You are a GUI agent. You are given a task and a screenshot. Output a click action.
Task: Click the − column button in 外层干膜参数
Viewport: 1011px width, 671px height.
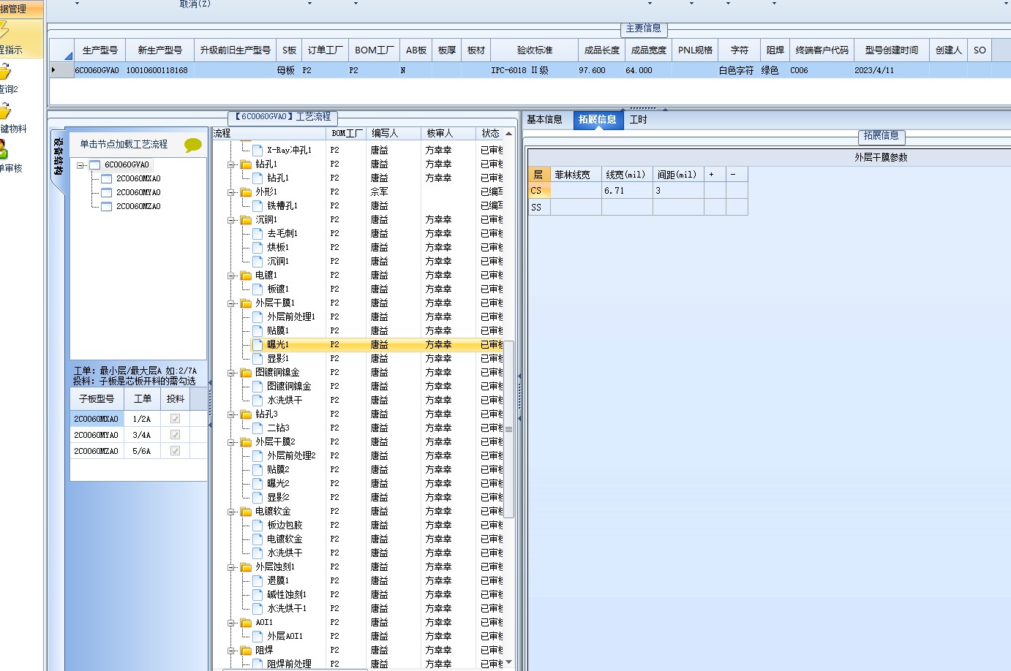(x=737, y=175)
